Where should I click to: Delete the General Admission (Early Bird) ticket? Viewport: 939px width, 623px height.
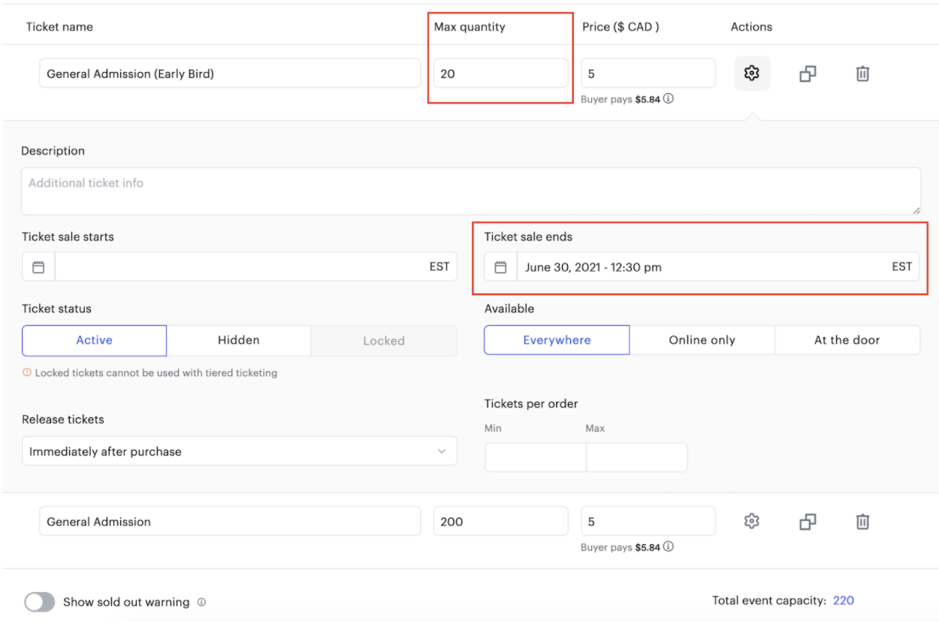[x=862, y=73]
